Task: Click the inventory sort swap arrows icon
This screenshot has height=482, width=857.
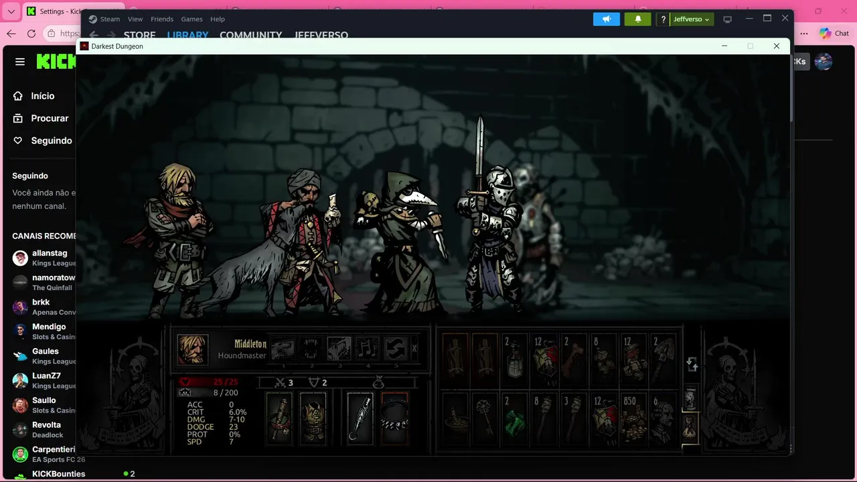Action: pos(692,364)
